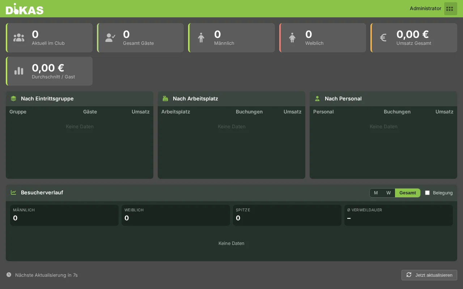Click the bar chart icon on Durchschnitt / Gast
The width and height of the screenshot is (463, 289).
19,71
